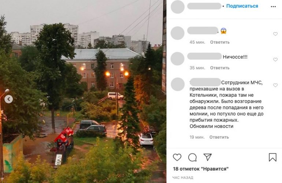Reply to the 35 мин. comment

[220, 68]
